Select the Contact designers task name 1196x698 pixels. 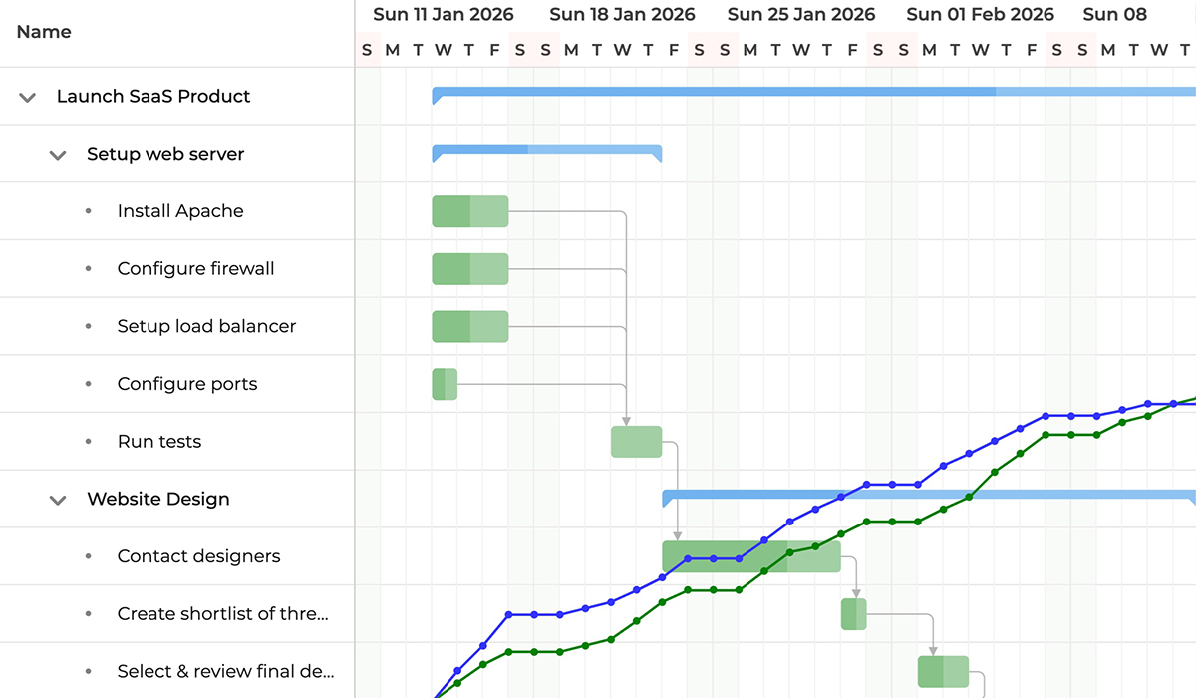click(198, 556)
